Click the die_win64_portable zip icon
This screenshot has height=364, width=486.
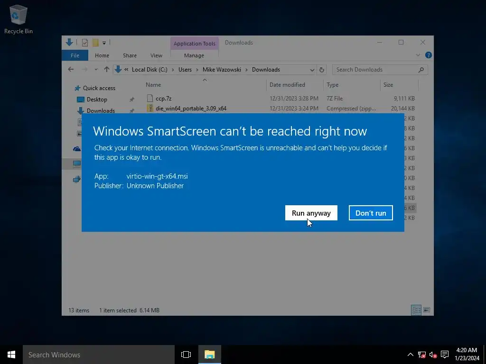(150, 108)
